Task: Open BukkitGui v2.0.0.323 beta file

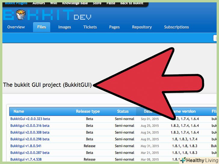Action: 30,119
